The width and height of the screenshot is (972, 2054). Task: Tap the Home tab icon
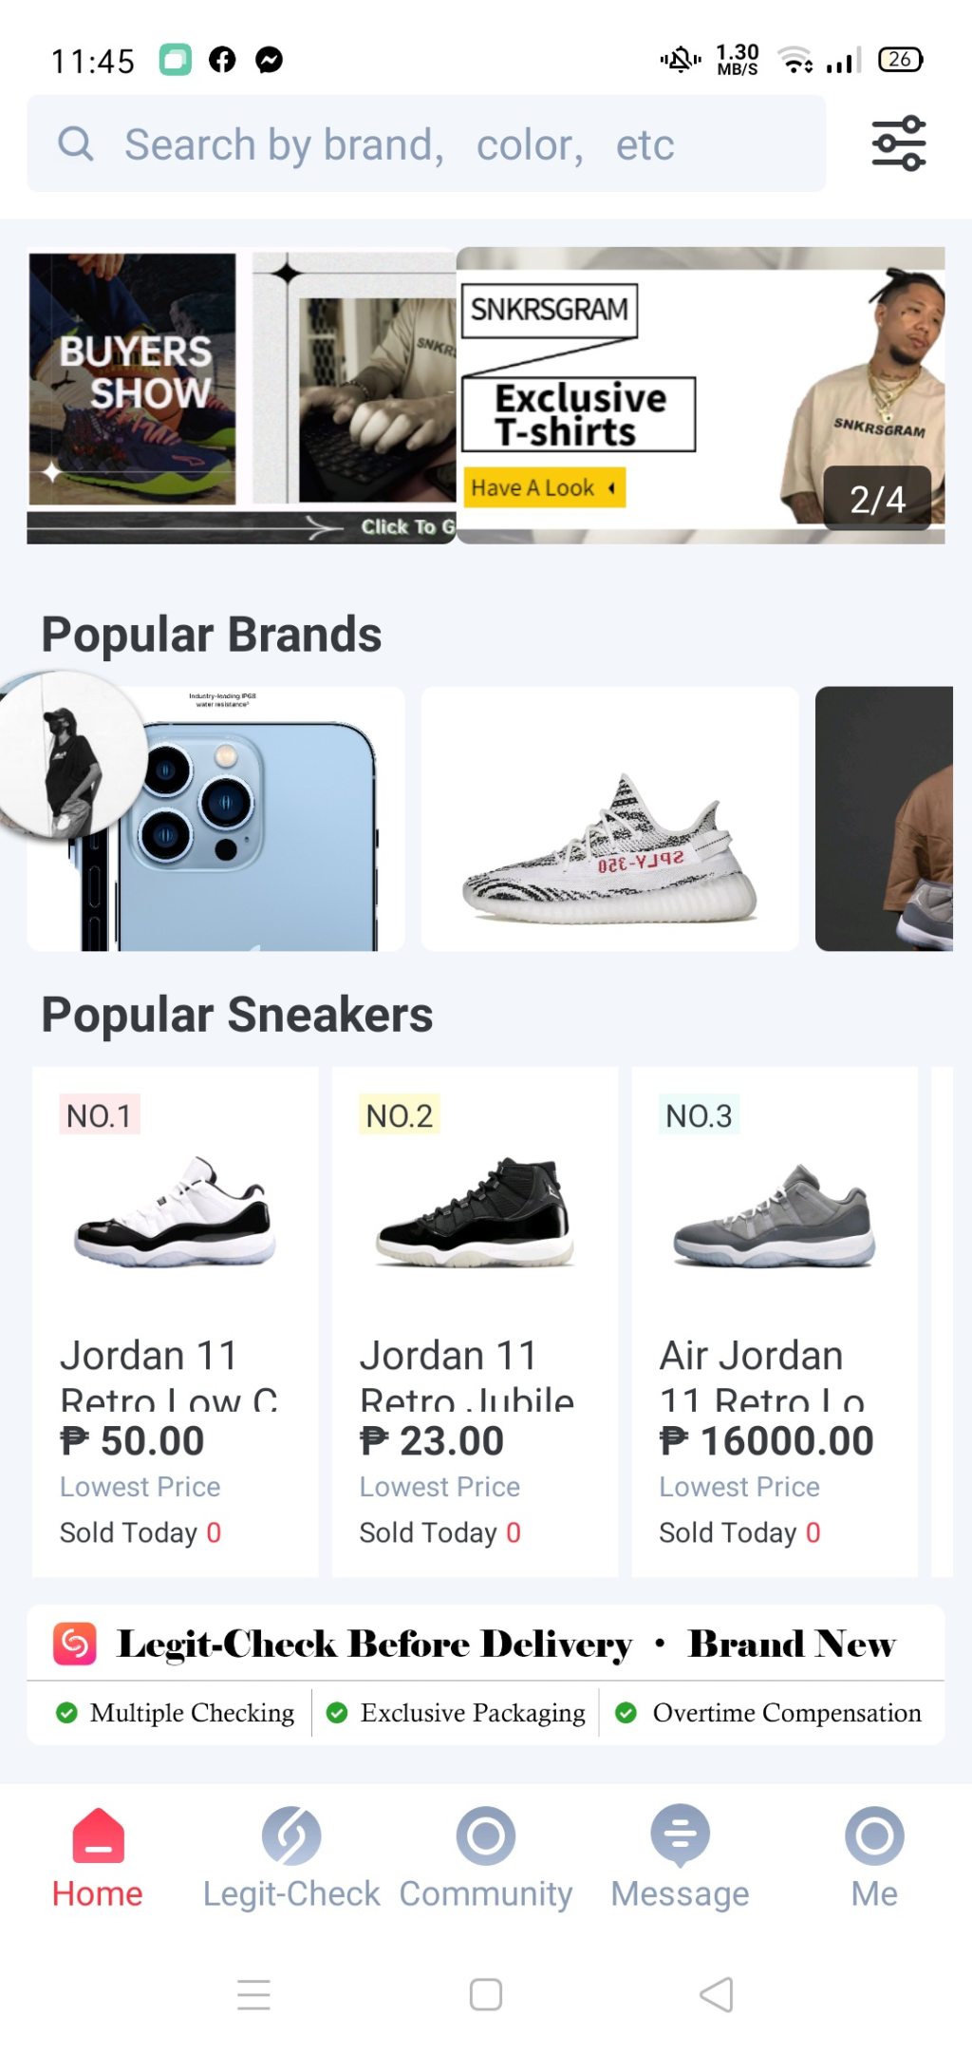[x=98, y=1835]
